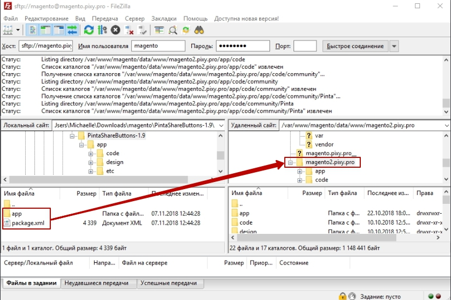Expand the local design folder node

(x=91, y=162)
